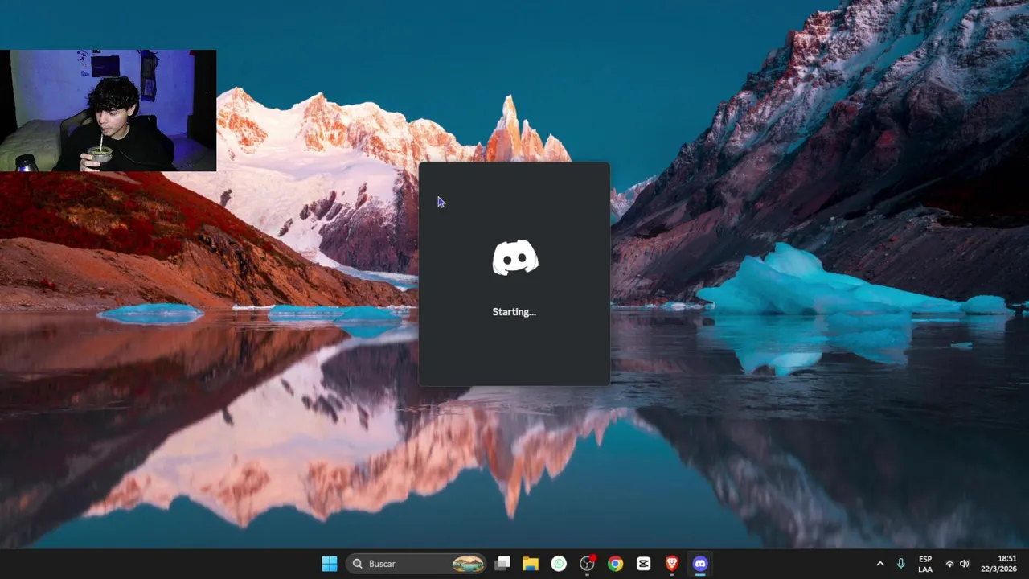This screenshot has height=579, width=1029.
Task: Expand the hidden system tray icons
Action: (x=879, y=564)
